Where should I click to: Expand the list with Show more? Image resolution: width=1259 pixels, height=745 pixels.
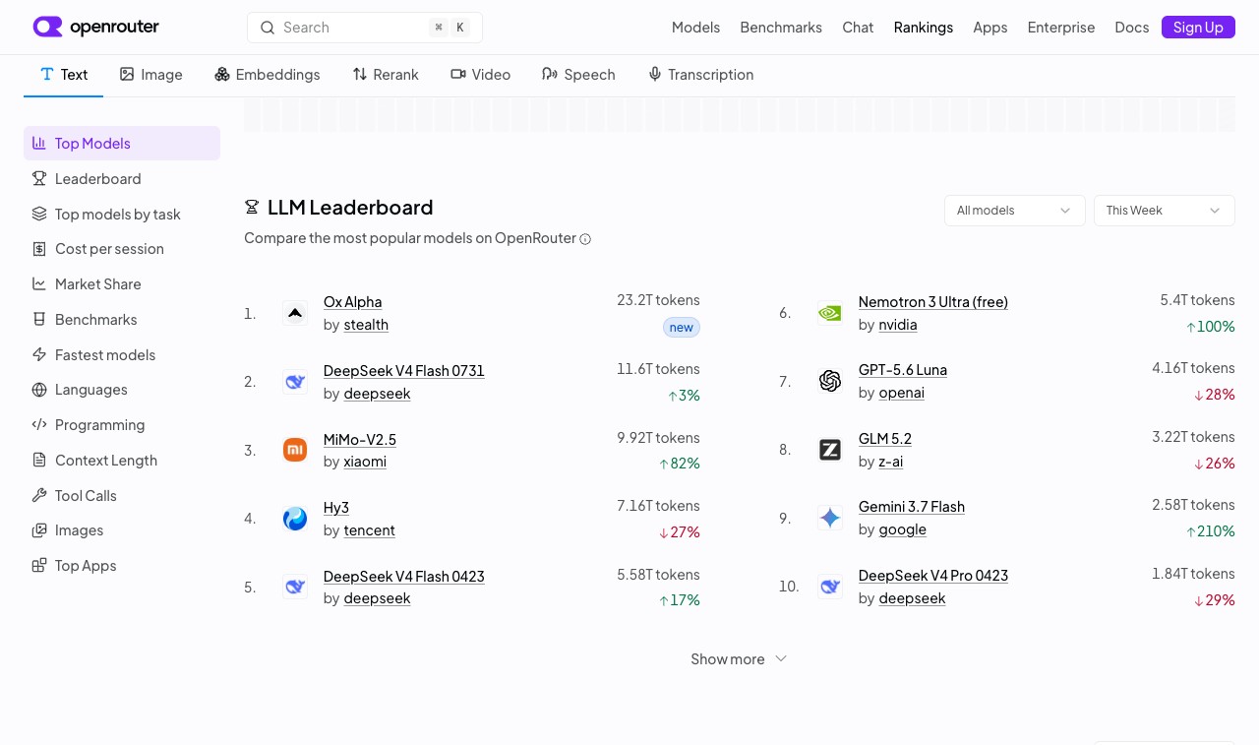pyautogui.click(x=739, y=659)
